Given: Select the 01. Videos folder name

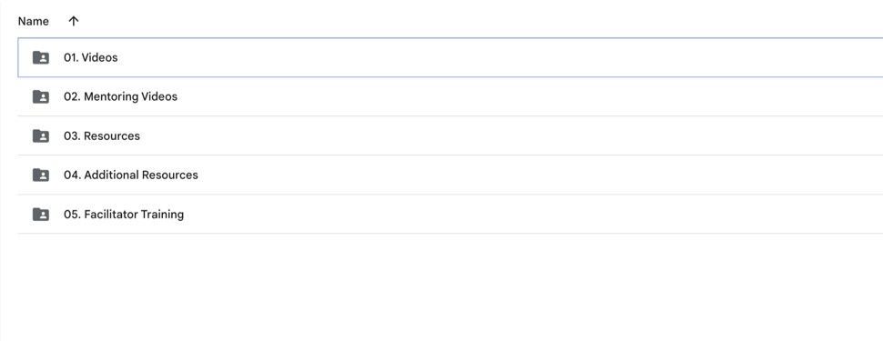Looking at the screenshot, I should click(x=91, y=57).
